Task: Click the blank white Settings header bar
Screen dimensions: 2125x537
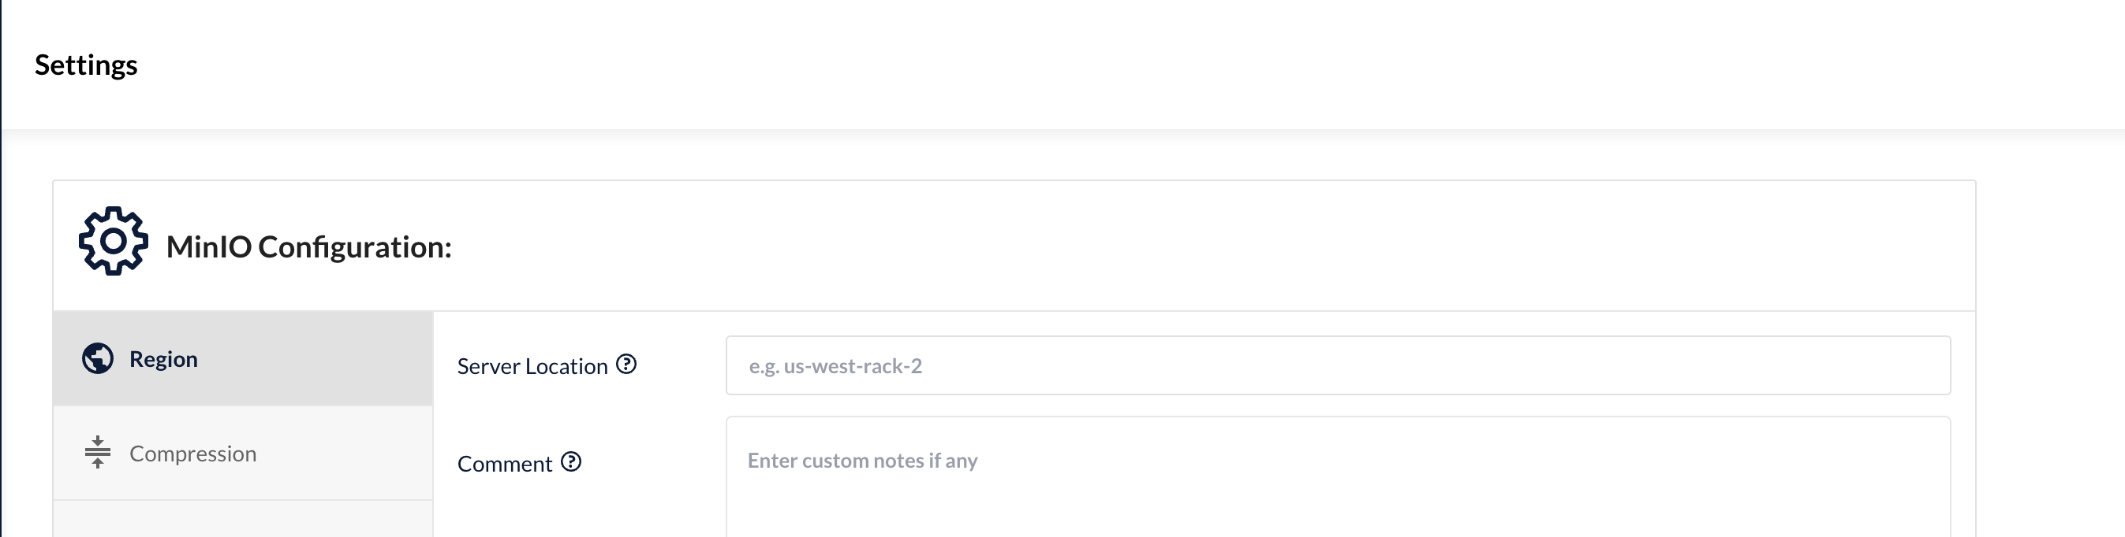Action: pos(1073,65)
